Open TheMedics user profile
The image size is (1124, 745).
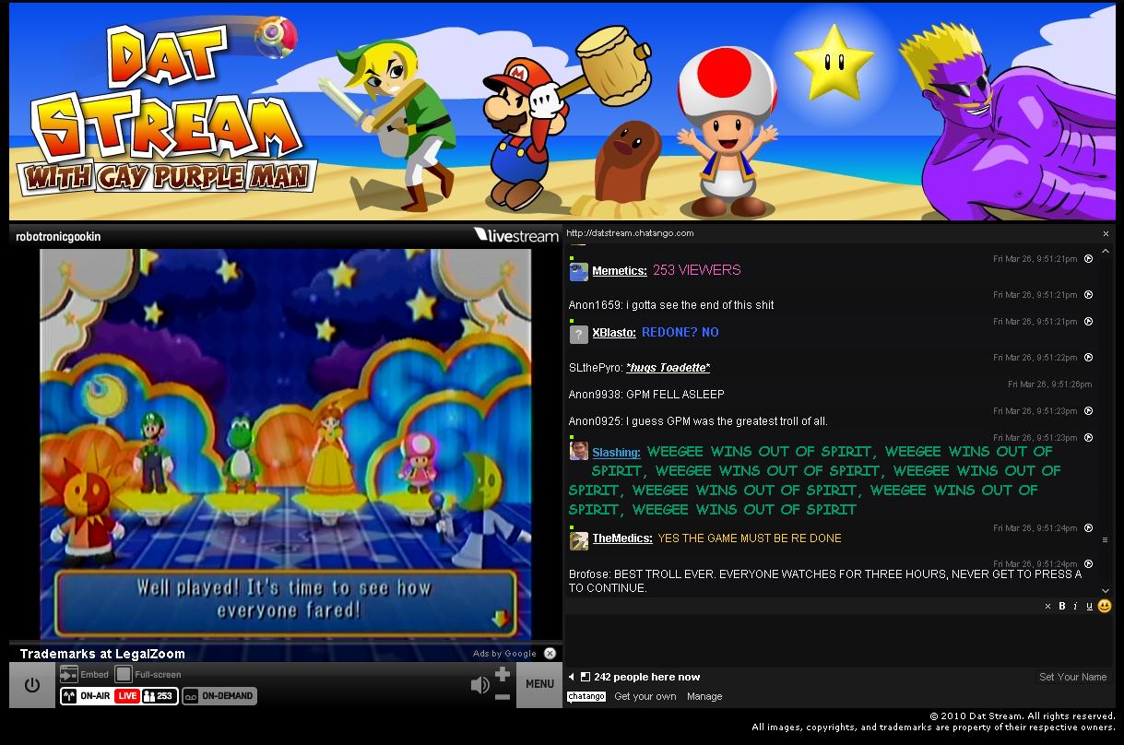[x=622, y=538]
